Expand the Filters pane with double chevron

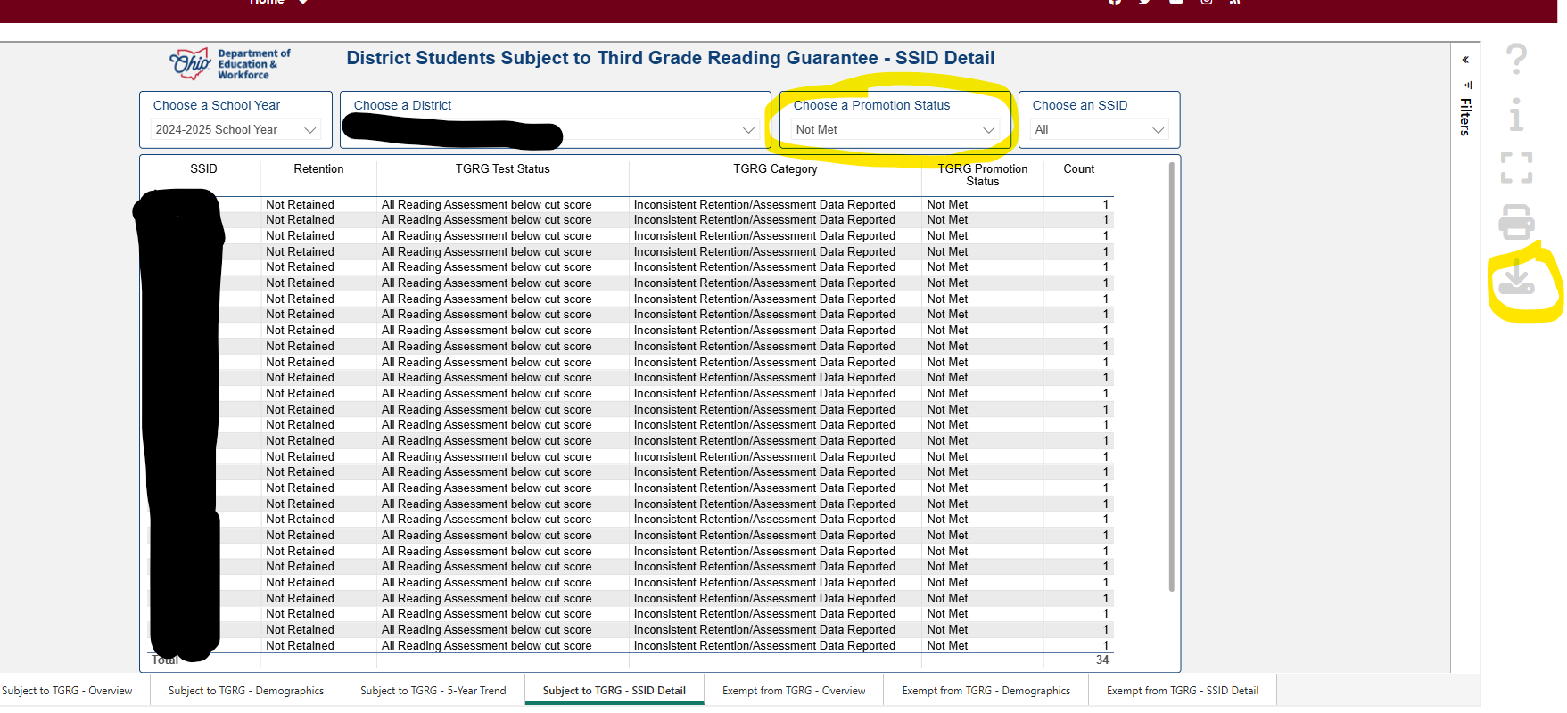[1465, 61]
